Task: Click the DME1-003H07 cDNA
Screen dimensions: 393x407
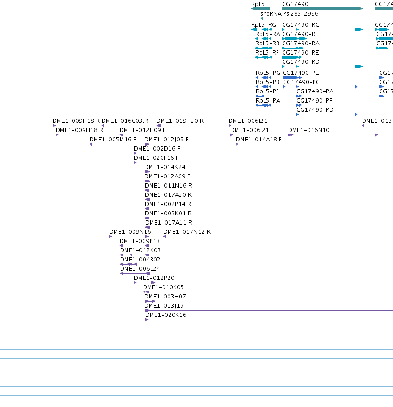Action: (150, 301)
